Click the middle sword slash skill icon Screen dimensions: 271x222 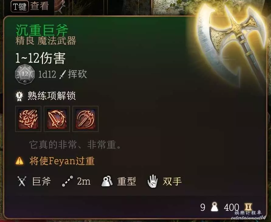pos(57,119)
